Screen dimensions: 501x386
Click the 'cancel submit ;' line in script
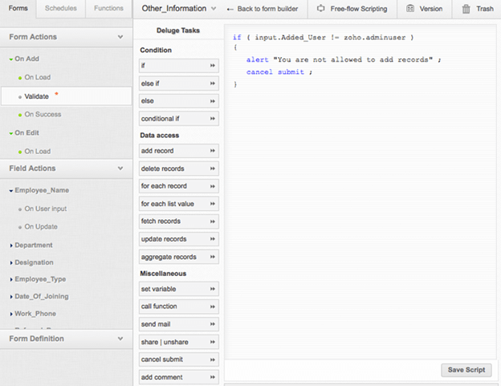tap(279, 72)
